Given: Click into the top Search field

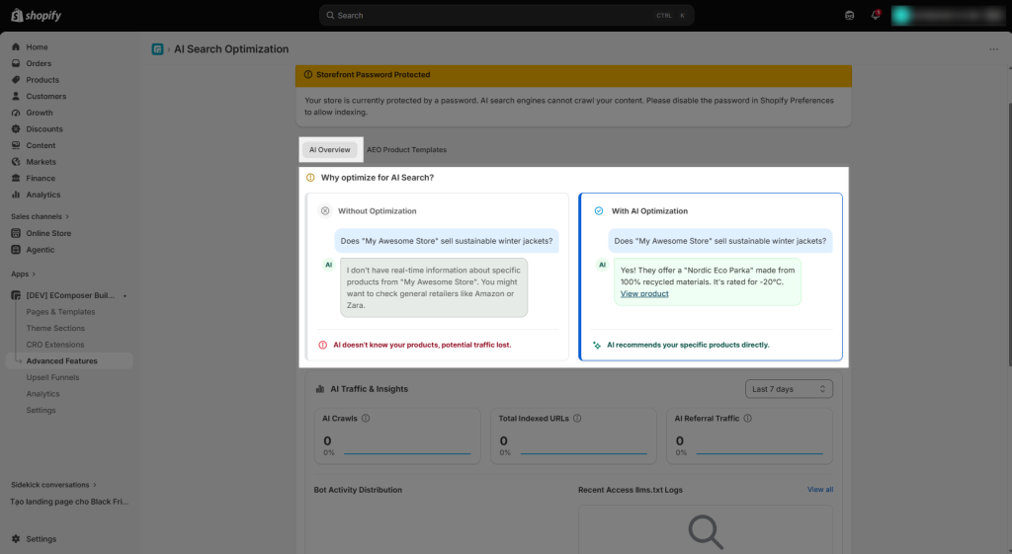Looking at the screenshot, I should click(507, 16).
